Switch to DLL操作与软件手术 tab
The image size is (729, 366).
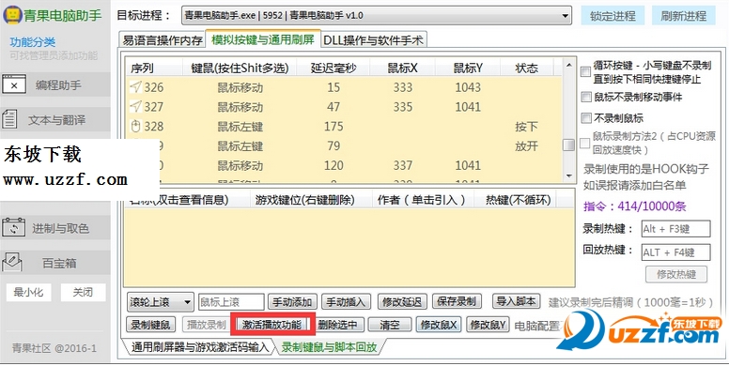374,40
